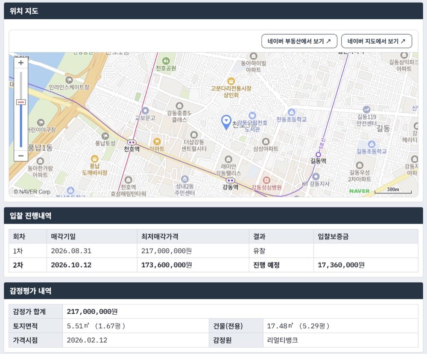Image resolution: width=427 pixels, height=354 pixels.
Task: Click 삼성아파트 building icon
Action: click(266, 142)
